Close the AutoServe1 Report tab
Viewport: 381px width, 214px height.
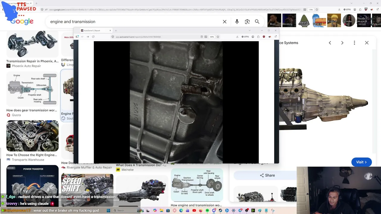click(x=110, y=31)
